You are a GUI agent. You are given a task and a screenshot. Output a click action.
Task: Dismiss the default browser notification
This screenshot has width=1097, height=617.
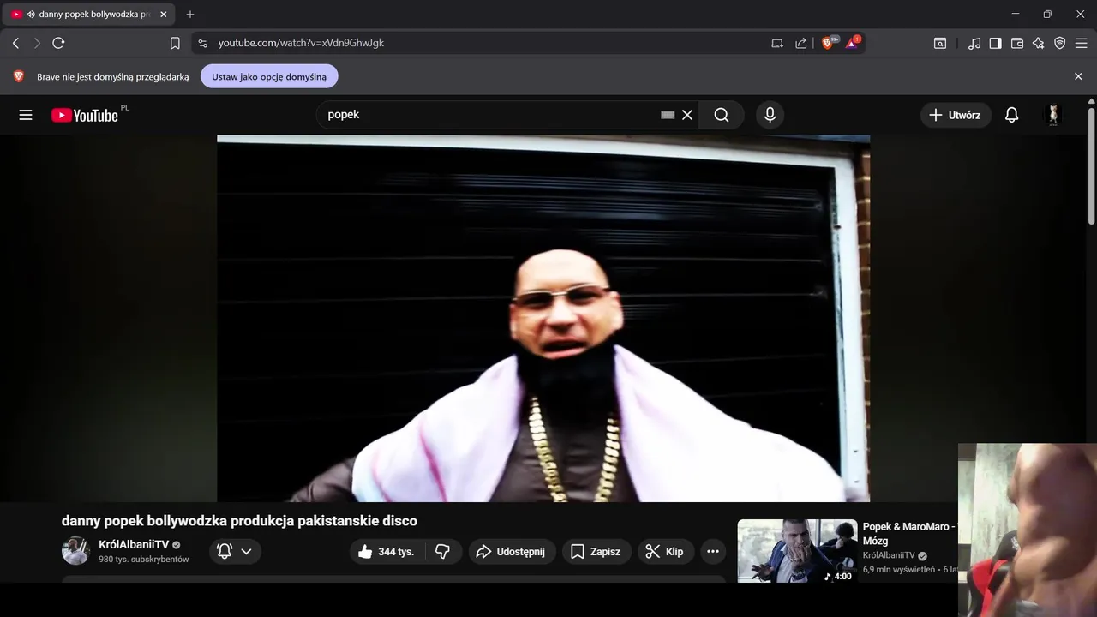[1078, 76]
